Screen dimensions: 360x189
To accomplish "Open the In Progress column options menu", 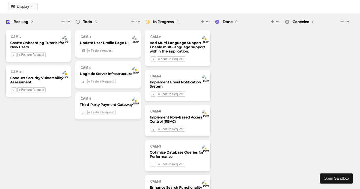I will [208, 22].
